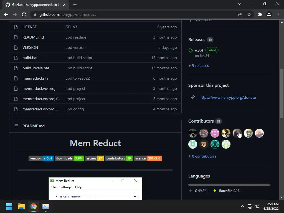Click the file icon beside memreduct.sln
Image resolution: width=284 pixels, height=213 pixels.
(x=16, y=78)
